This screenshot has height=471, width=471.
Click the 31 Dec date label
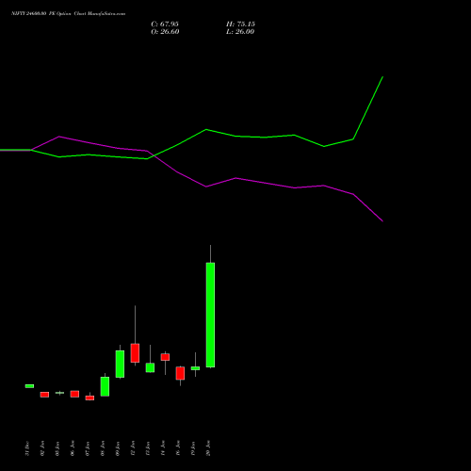[x=27, y=448]
